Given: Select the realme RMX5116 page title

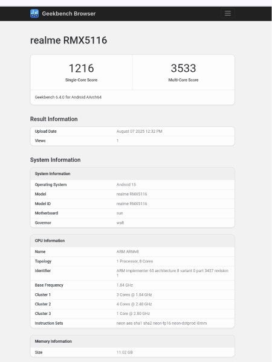Looking at the screenshot, I should click(x=68, y=40).
